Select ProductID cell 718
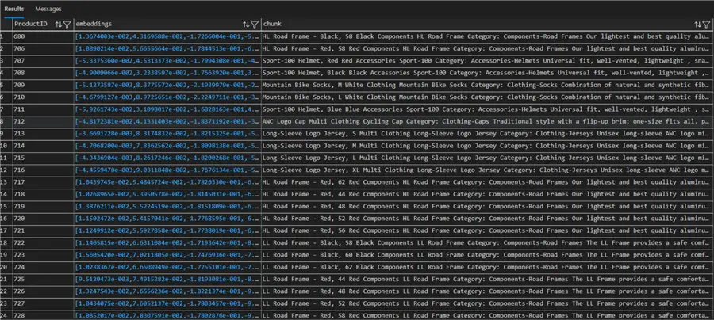The width and height of the screenshot is (714, 320). tap(43, 194)
